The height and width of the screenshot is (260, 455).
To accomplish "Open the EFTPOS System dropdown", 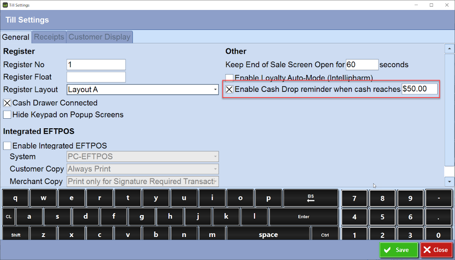I will pos(215,156).
